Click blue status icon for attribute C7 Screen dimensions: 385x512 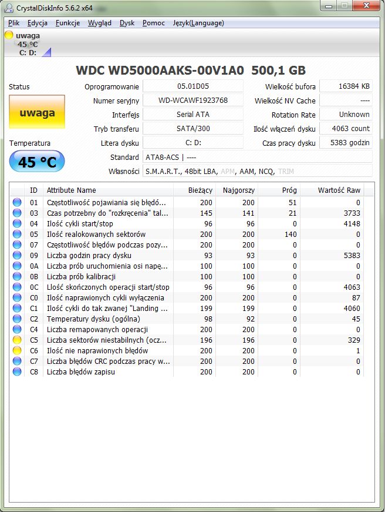17,361
